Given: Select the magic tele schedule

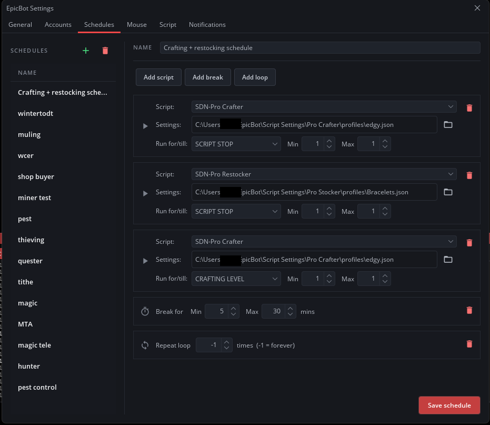Looking at the screenshot, I should tap(63, 345).
